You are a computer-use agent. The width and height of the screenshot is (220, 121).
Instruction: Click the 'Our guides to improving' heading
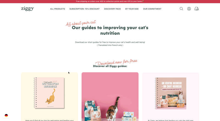tap(110, 30)
